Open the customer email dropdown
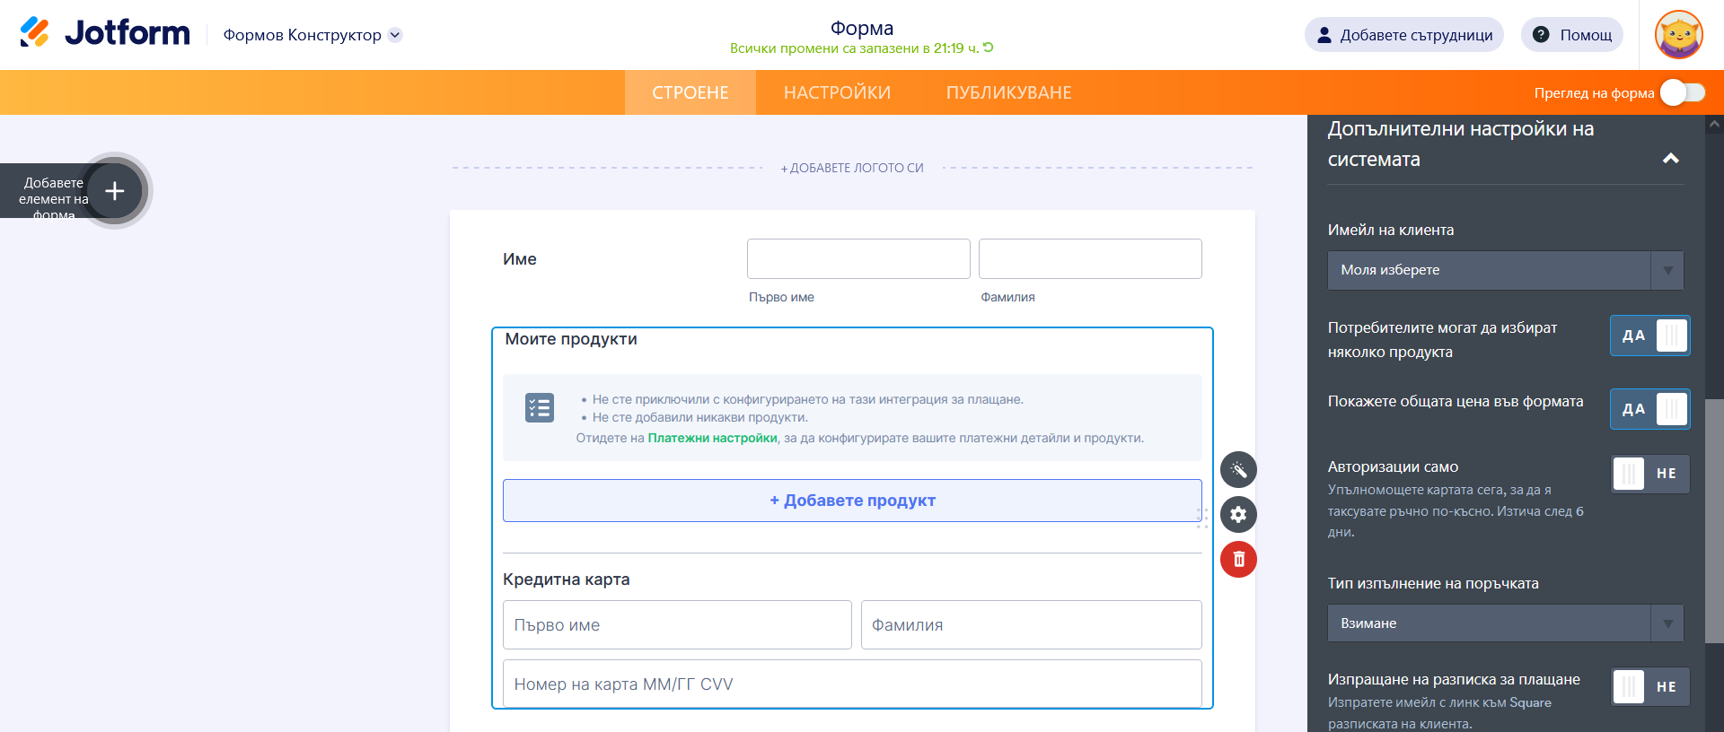This screenshot has height=732, width=1724. [1505, 270]
